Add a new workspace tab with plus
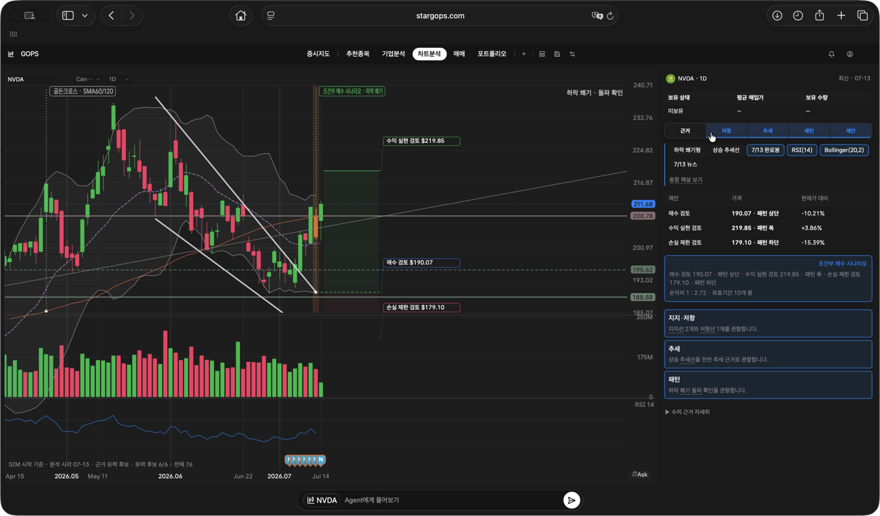Viewport: 880px width, 516px height. 524,54
